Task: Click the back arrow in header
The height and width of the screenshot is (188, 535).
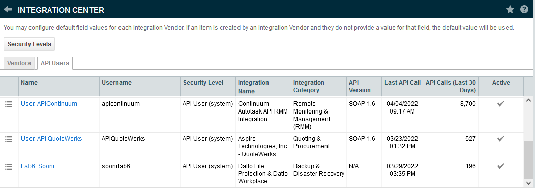Action: pos(8,10)
